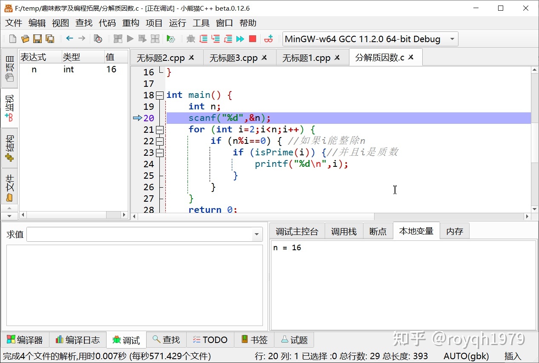539x363 pixels.
Task: Switch to 调试主控台 tab
Action: point(297,231)
